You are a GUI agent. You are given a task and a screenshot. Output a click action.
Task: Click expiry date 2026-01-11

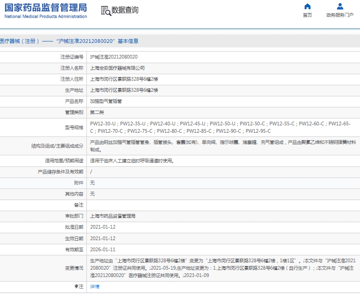click(103, 249)
